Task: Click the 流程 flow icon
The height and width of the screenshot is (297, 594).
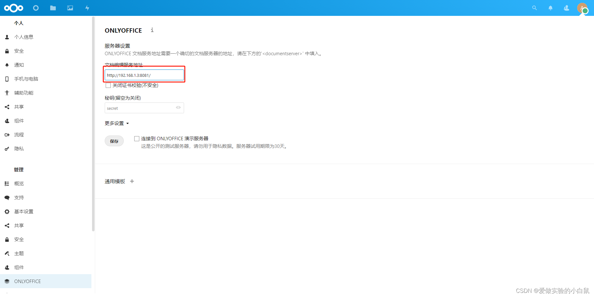Action: click(x=7, y=135)
